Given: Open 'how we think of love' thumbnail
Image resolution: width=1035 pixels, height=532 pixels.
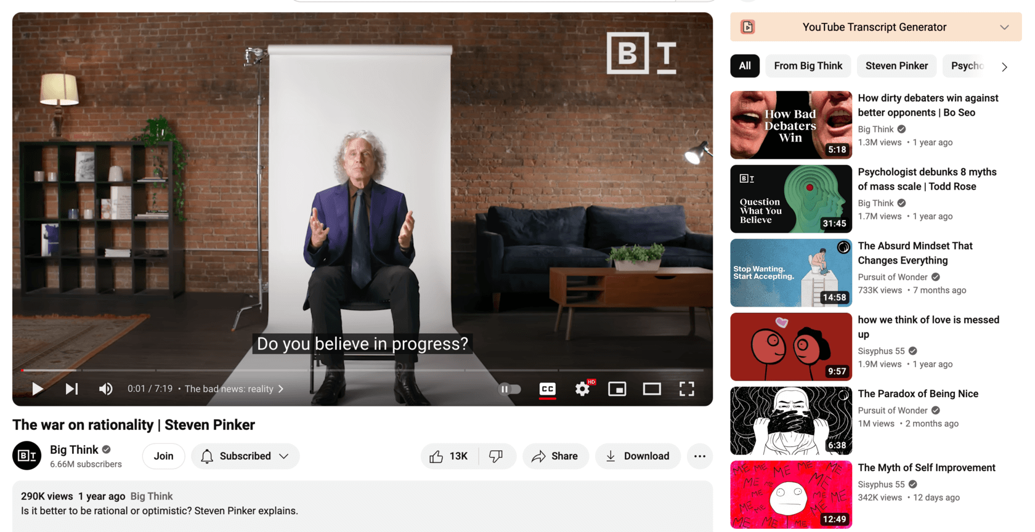Looking at the screenshot, I should tap(791, 347).
